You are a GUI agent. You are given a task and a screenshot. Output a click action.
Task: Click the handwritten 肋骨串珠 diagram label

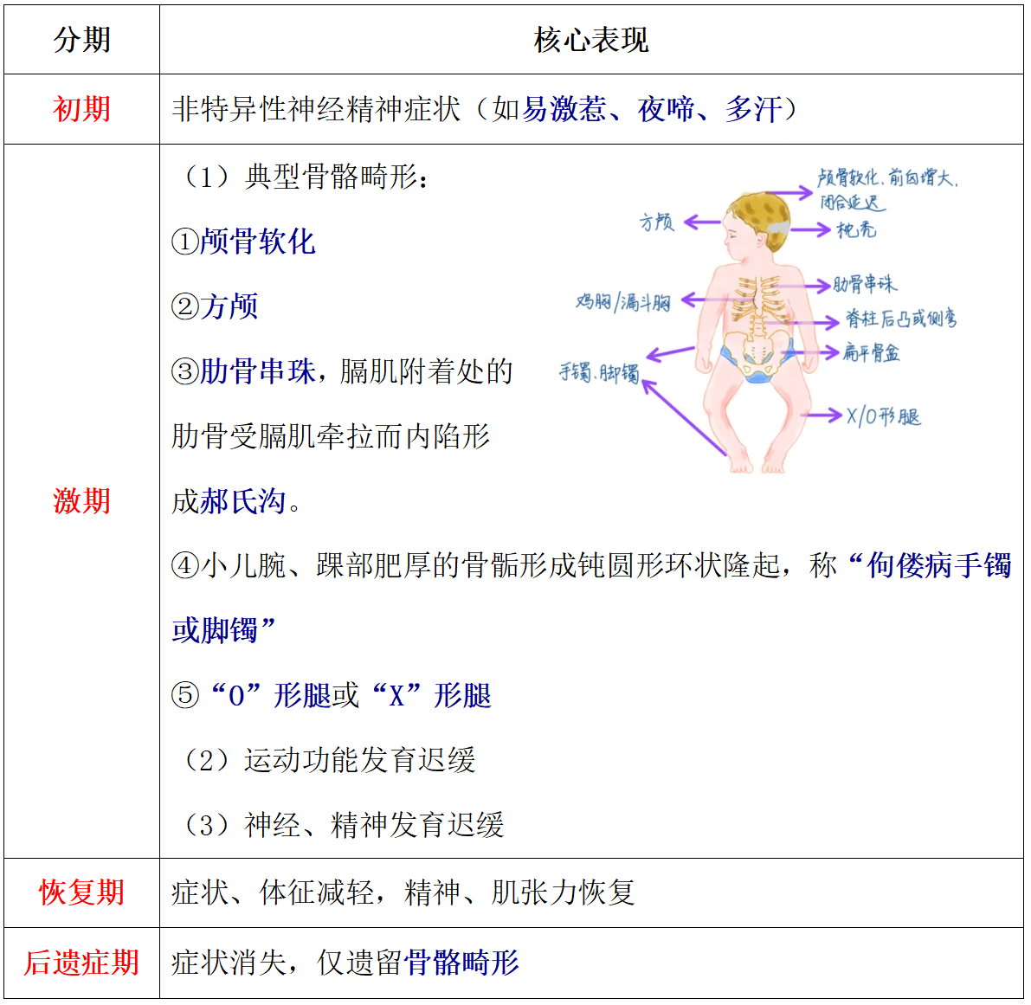point(864,284)
